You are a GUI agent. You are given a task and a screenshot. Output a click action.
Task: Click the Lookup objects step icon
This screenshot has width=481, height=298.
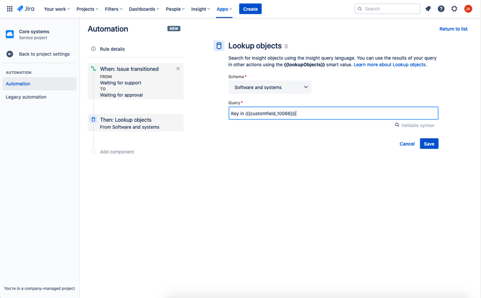coord(93,119)
